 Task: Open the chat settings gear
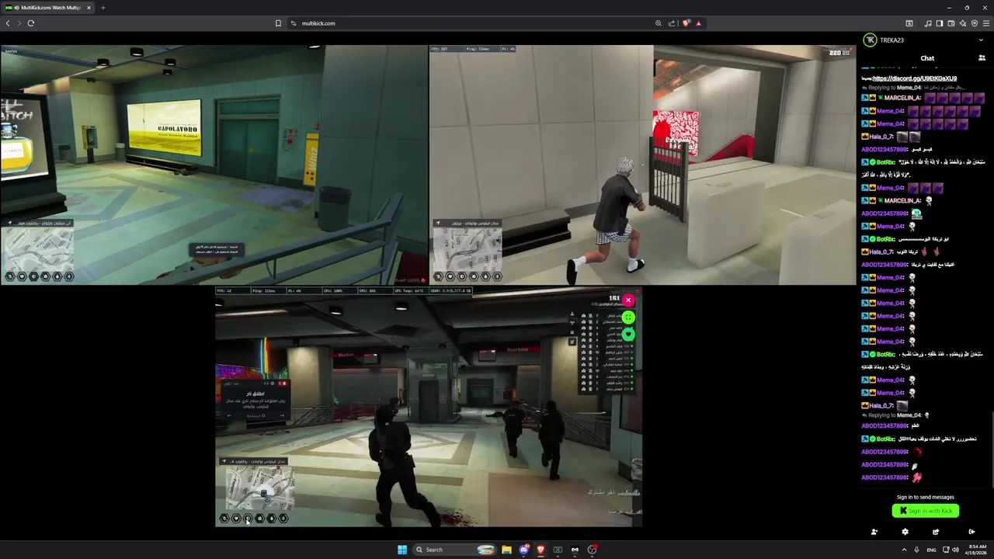905,532
